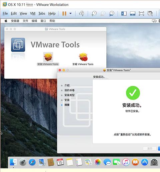Close the 安装 VMware Tools installer window
The image size is (160, 172).
point(60,70)
